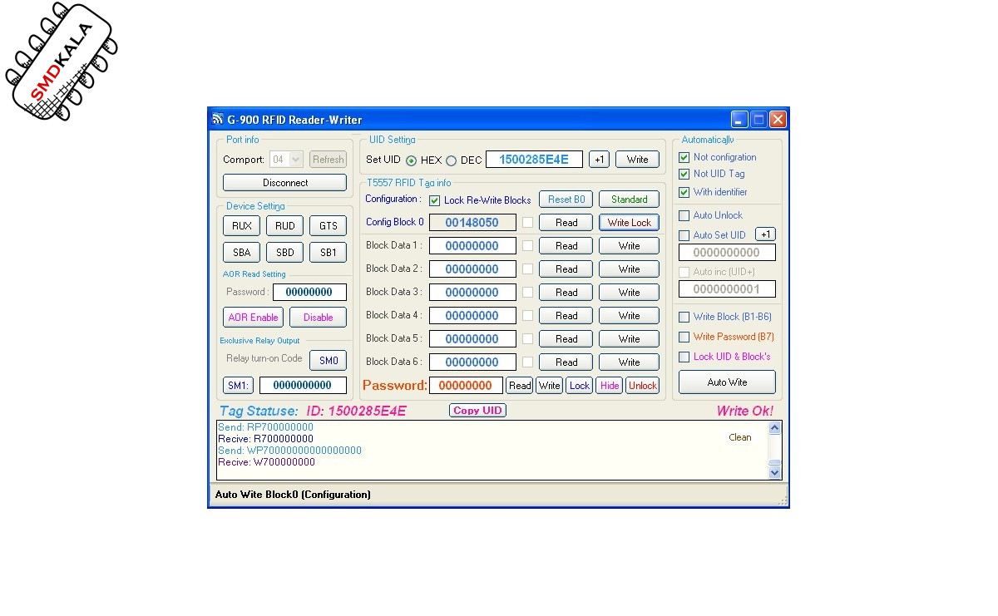The width and height of the screenshot is (998, 616).
Task: Enable Write Block (B1-B6) checkbox
Action: click(684, 317)
